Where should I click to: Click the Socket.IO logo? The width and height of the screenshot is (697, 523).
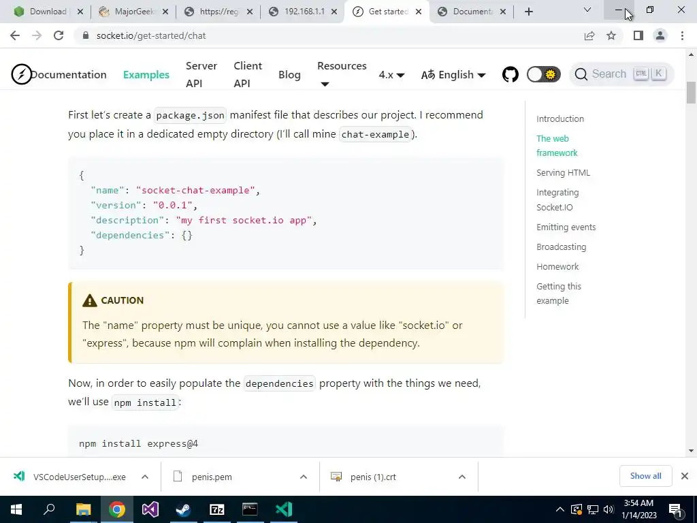pyautogui.click(x=21, y=74)
